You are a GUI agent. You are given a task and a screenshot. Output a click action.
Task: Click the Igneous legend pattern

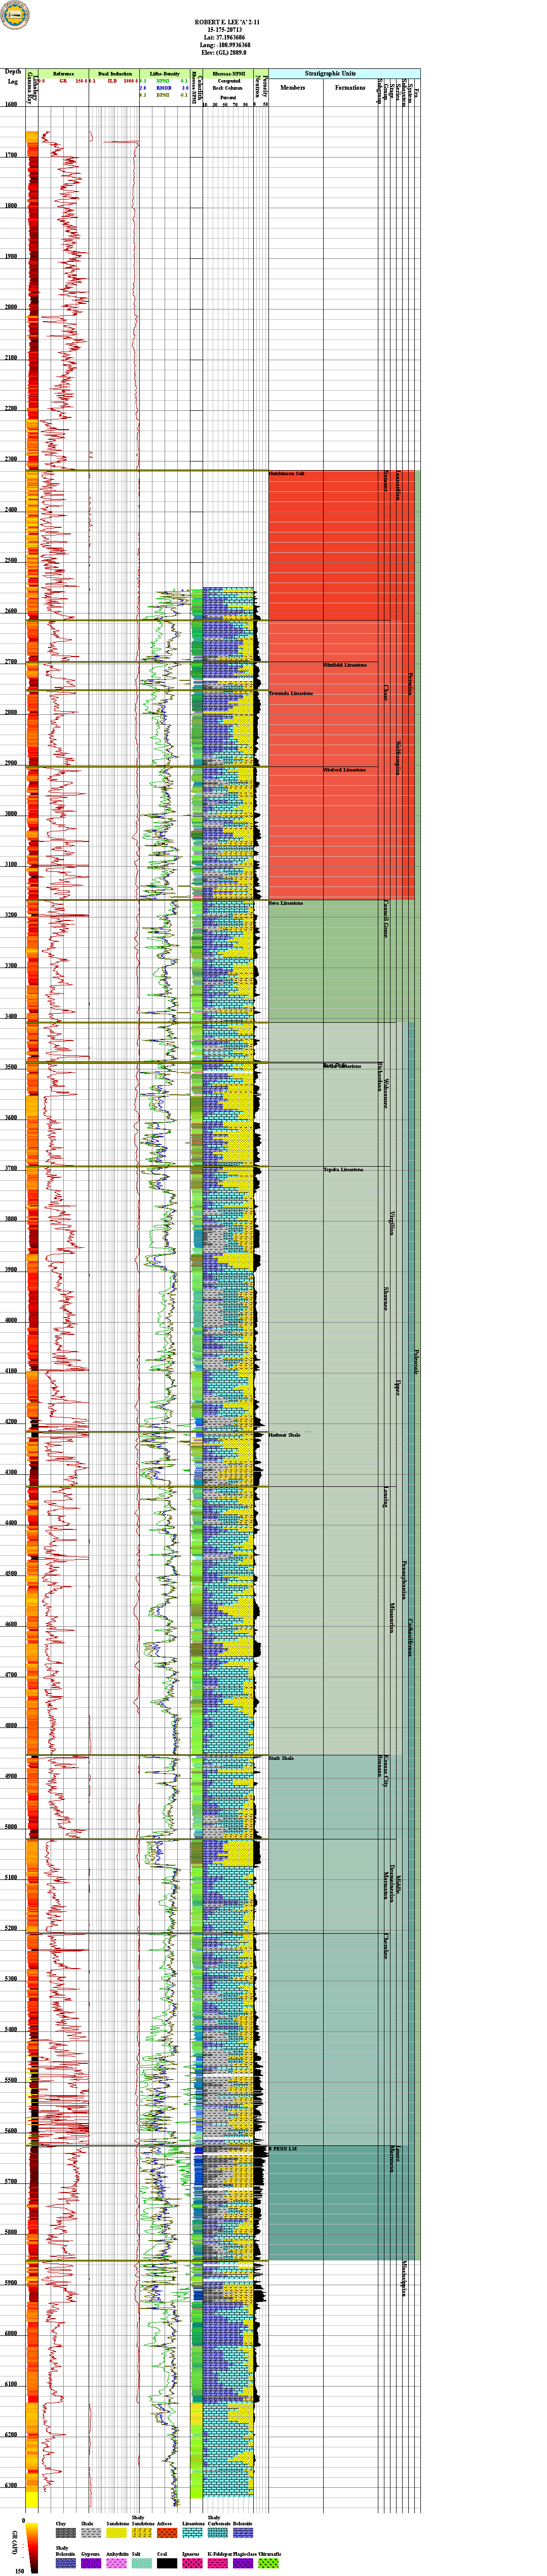(191, 2564)
